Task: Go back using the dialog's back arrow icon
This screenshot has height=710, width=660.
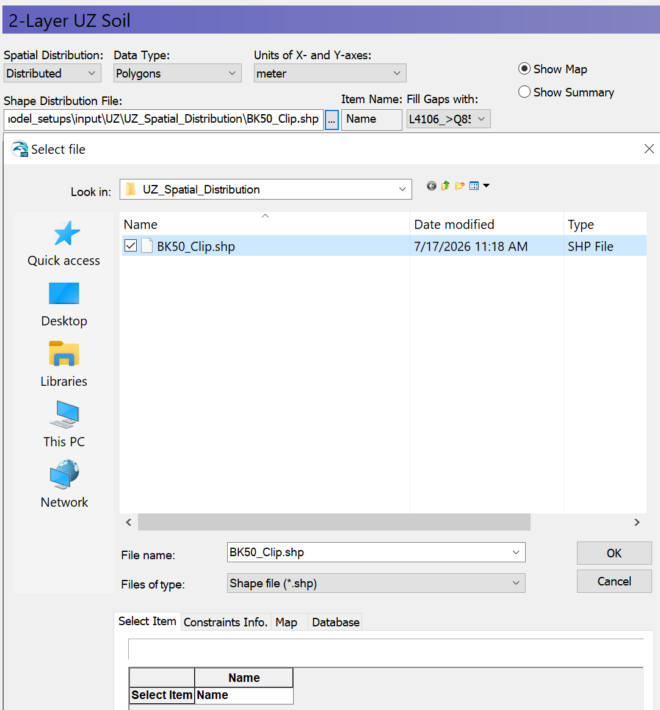Action: pos(431,186)
